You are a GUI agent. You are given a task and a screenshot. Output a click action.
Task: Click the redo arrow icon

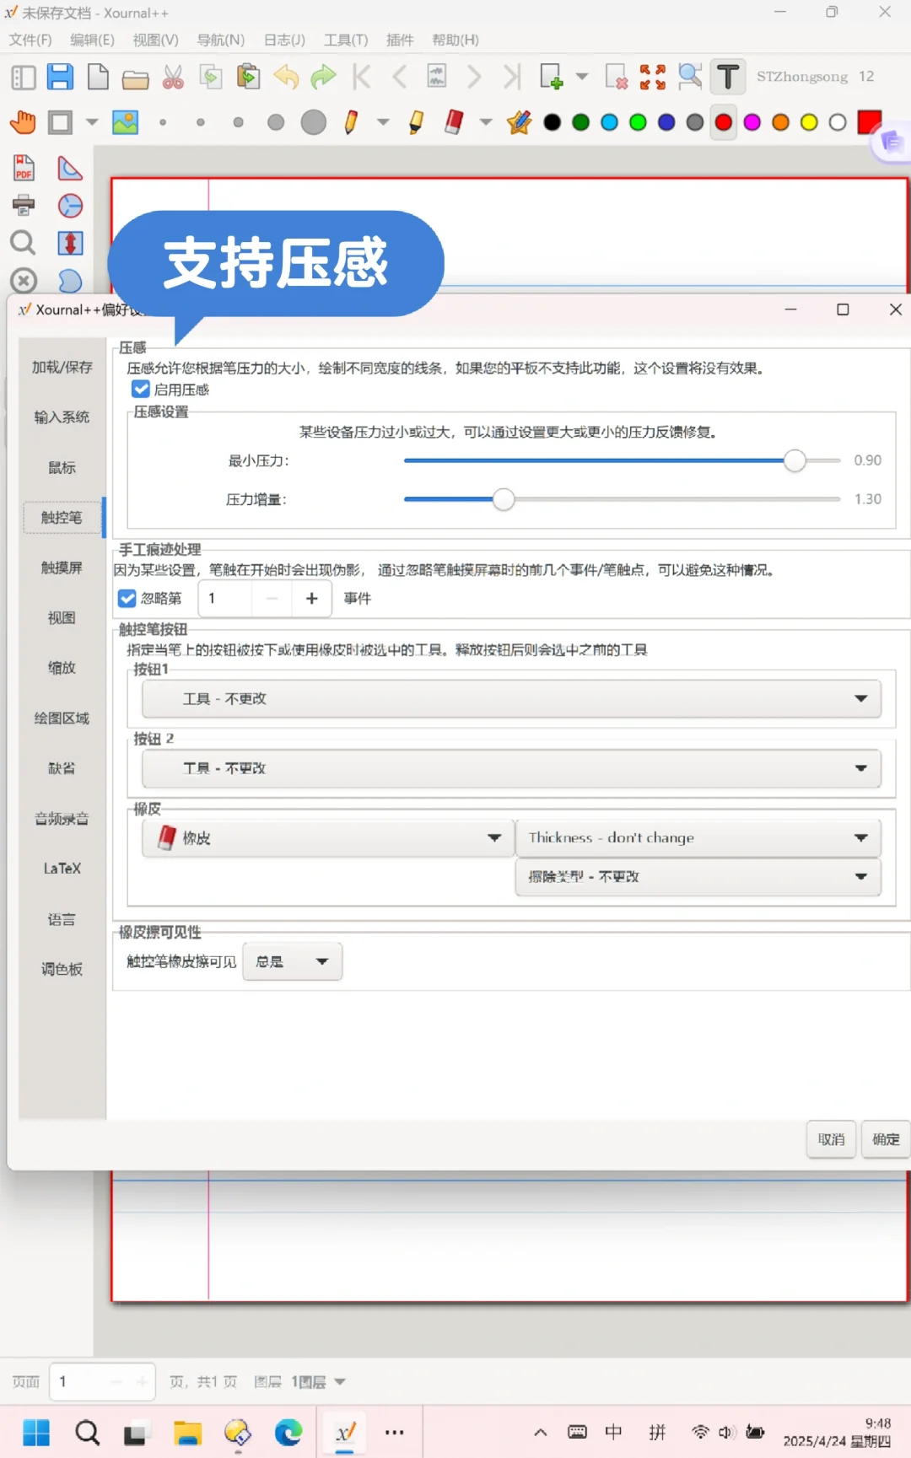(x=323, y=77)
